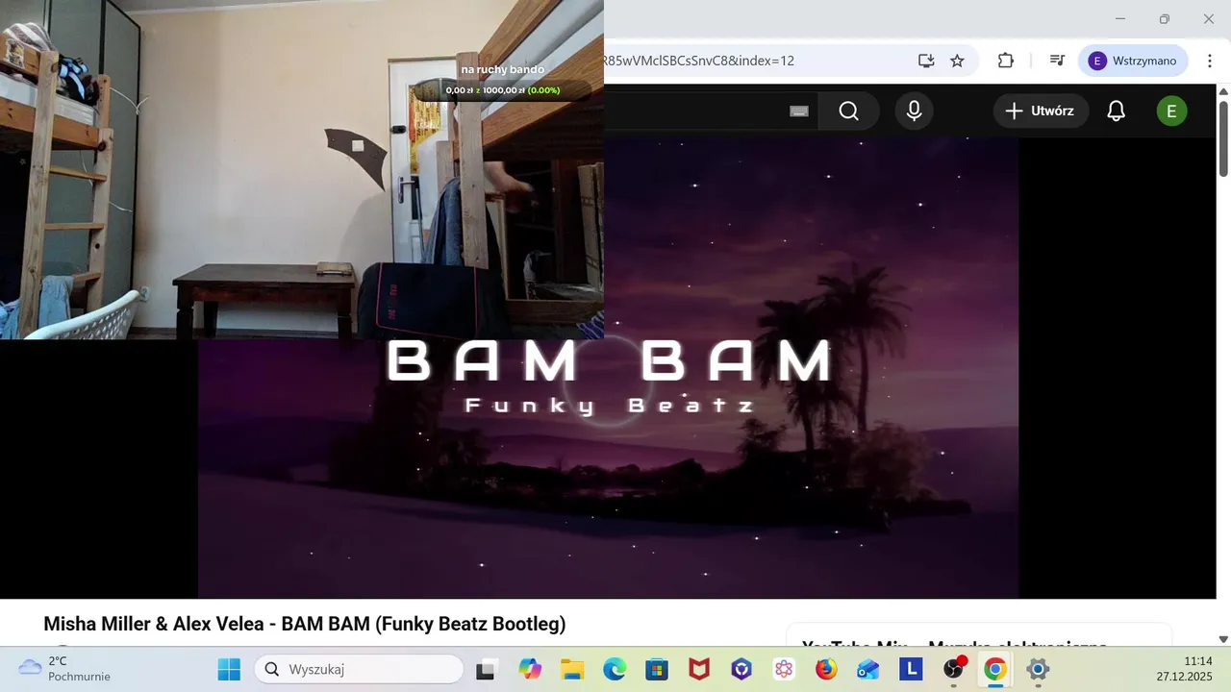
Task: Restore down the Chrome window
Action: click(1165, 19)
